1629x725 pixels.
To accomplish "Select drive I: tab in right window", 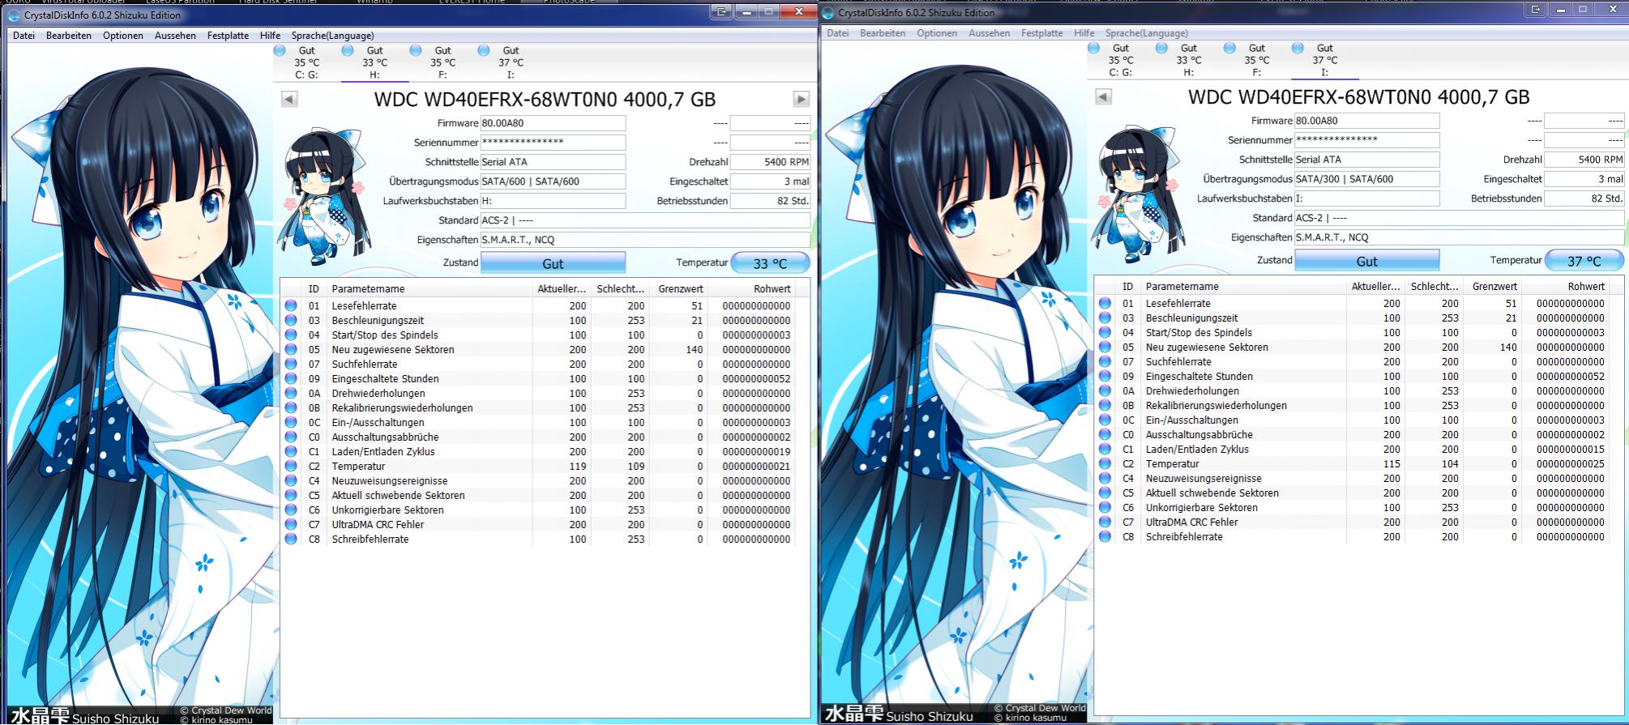I will (x=1325, y=60).
